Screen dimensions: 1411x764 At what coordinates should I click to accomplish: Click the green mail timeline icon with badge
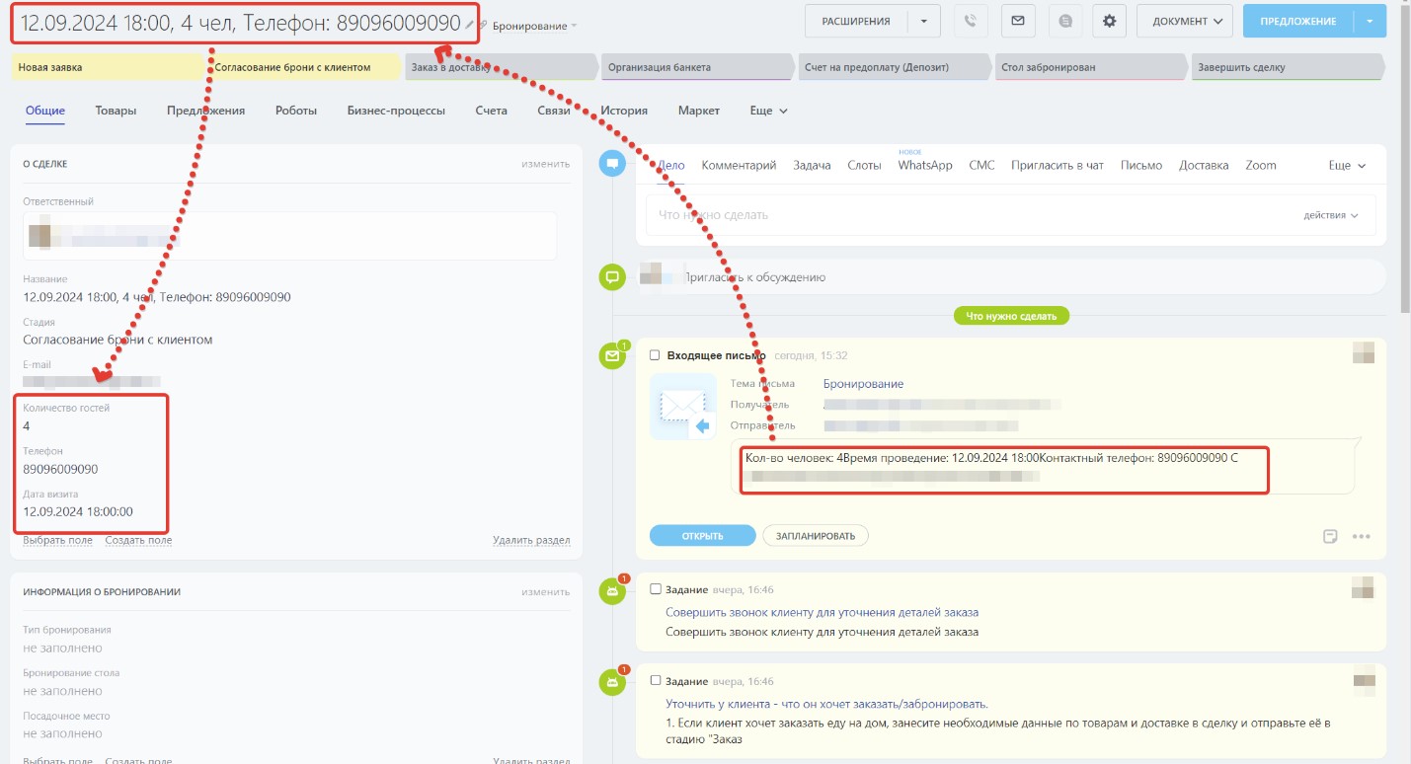coord(612,357)
